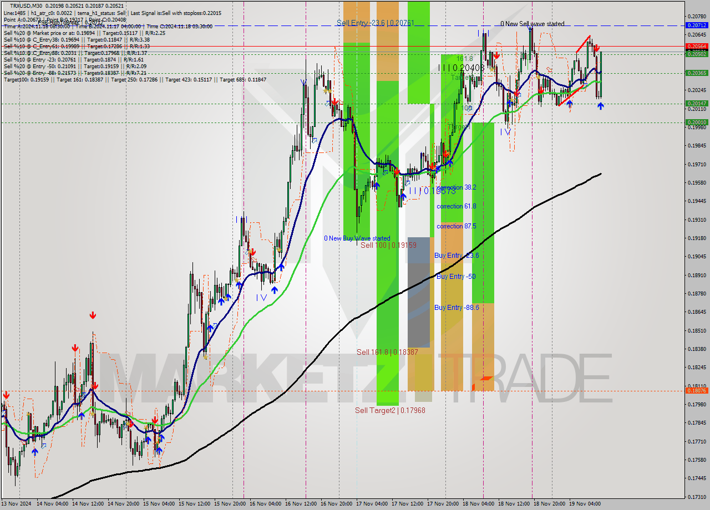The image size is (710, 510).
Task: Click the blue up arrow below the latest candle
Action: [601, 105]
